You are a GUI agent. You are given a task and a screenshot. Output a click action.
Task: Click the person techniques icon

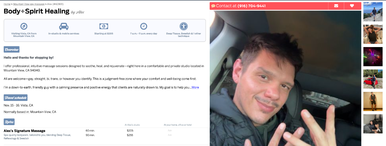point(184,26)
